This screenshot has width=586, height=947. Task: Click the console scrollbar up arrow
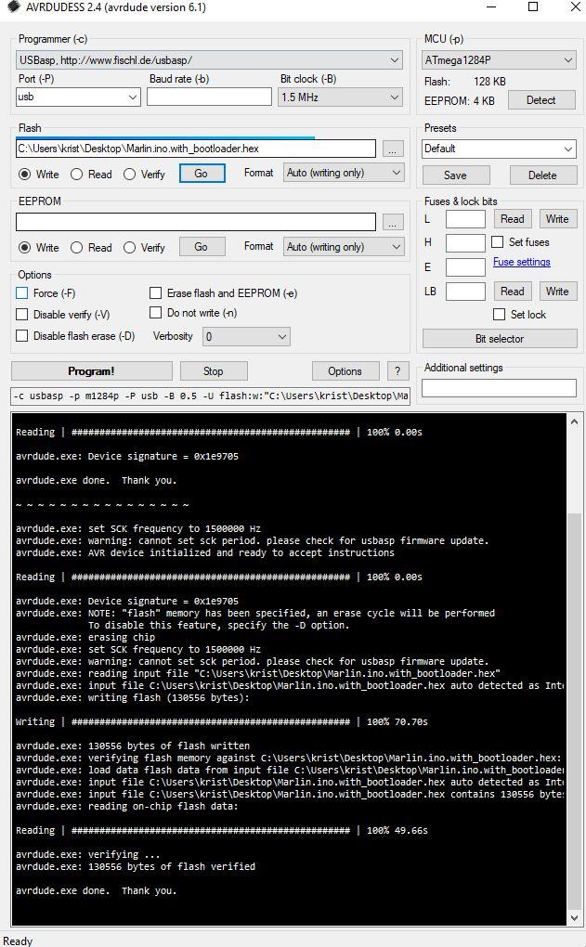point(574,422)
